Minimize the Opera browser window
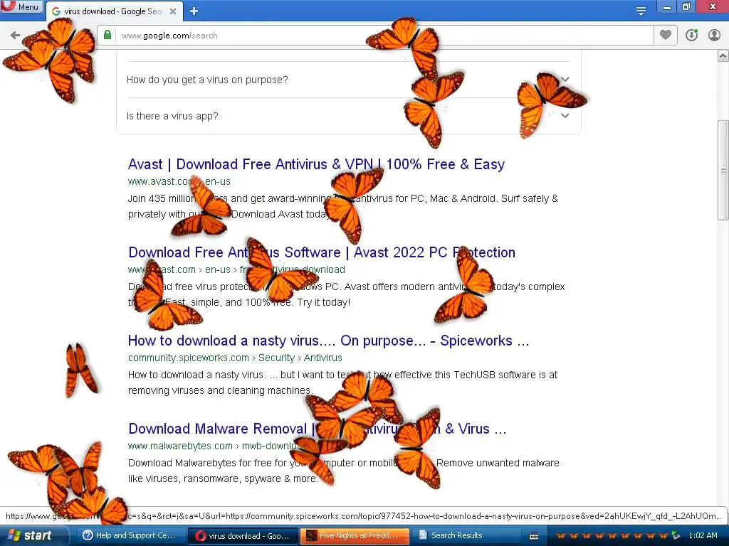The width and height of the screenshot is (729, 546). click(x=666, y=7)
